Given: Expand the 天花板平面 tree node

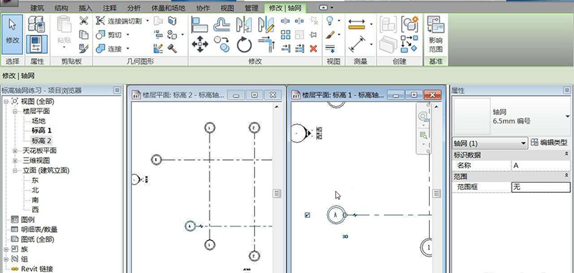Looking at the screenshot, I should [15, 150].
